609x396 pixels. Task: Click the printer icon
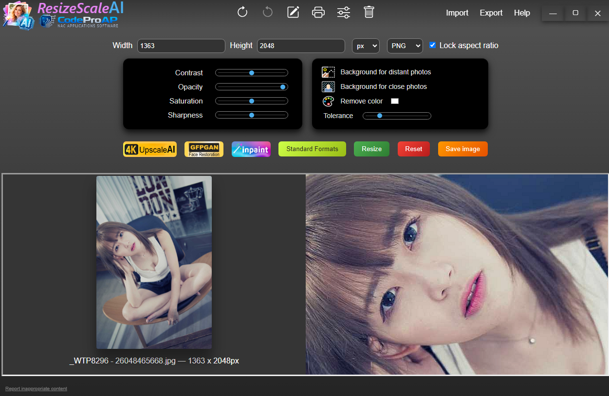(x=318, y=12)
